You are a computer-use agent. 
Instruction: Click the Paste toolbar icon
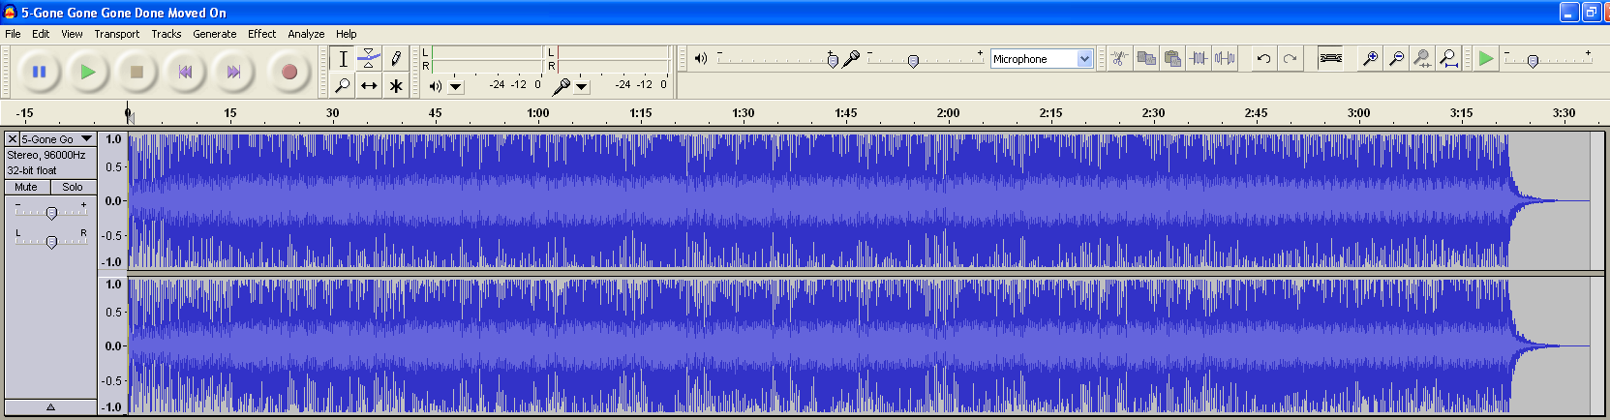[1172, 59]
